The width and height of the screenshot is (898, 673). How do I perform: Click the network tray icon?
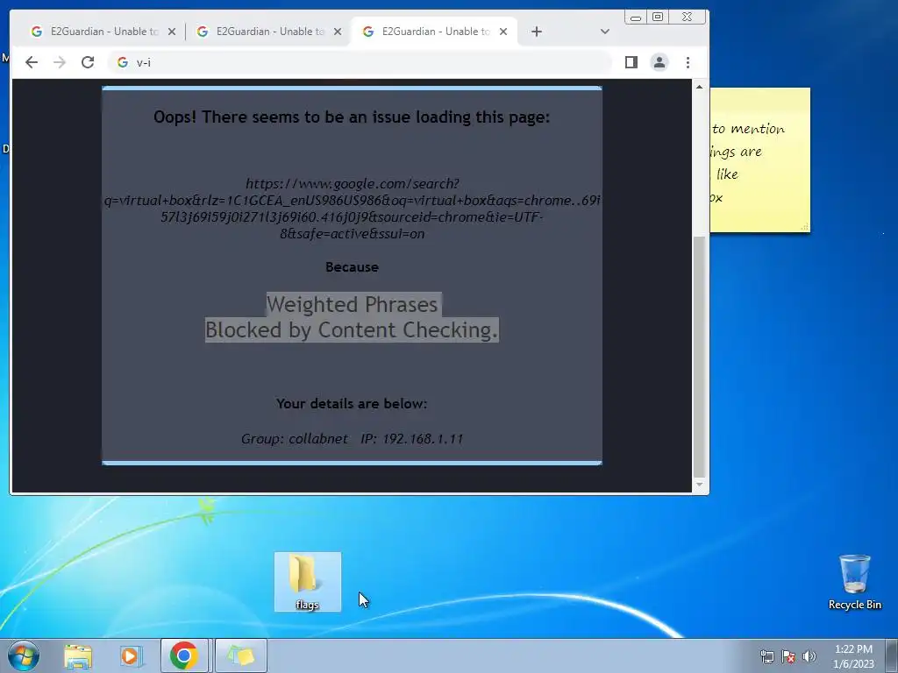766,656
